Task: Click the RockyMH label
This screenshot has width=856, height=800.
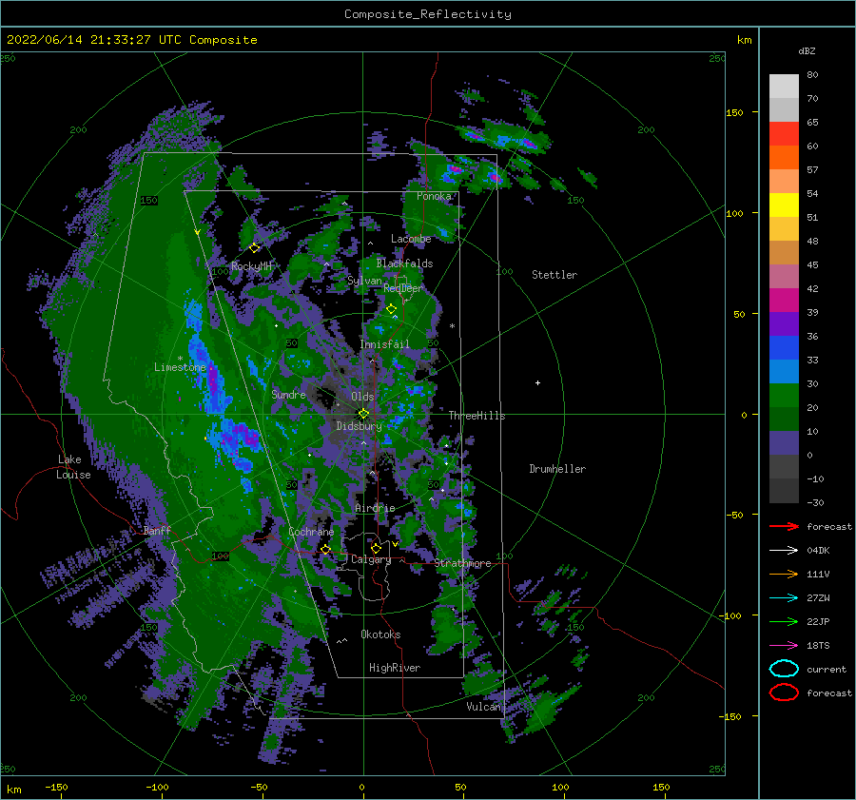Action: click(251, 266)
